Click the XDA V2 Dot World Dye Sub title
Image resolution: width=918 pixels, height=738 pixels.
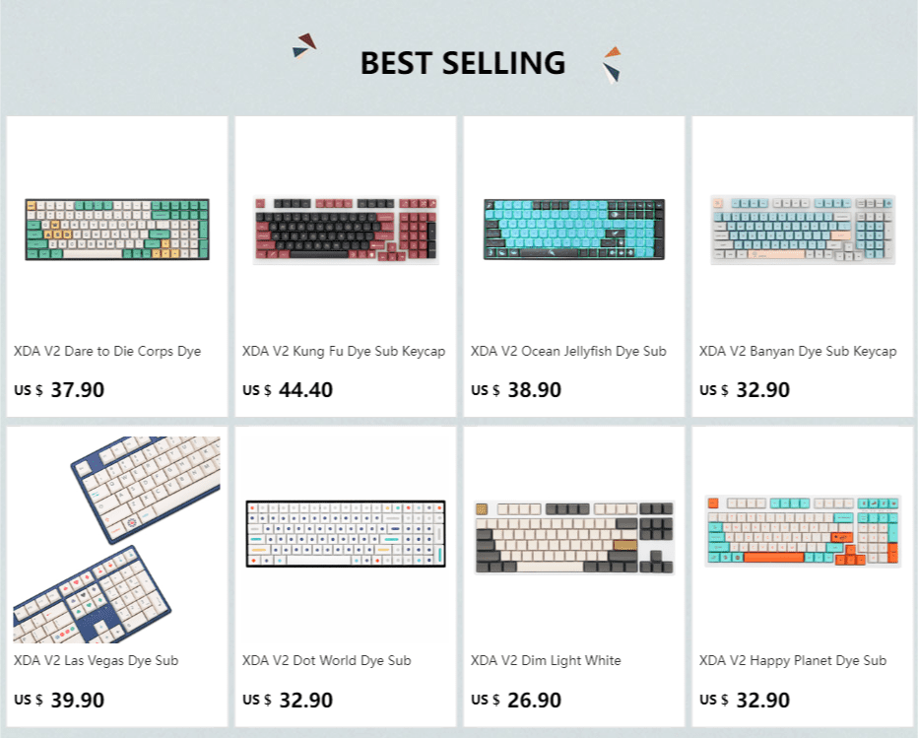327,661
